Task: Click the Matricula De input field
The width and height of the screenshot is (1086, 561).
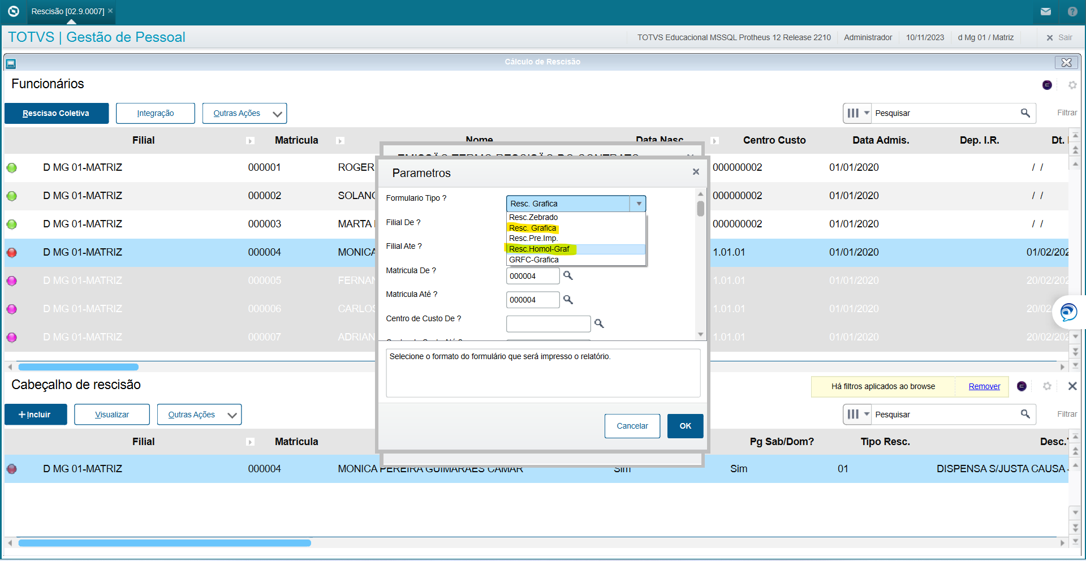Action: tap(532, 276)
